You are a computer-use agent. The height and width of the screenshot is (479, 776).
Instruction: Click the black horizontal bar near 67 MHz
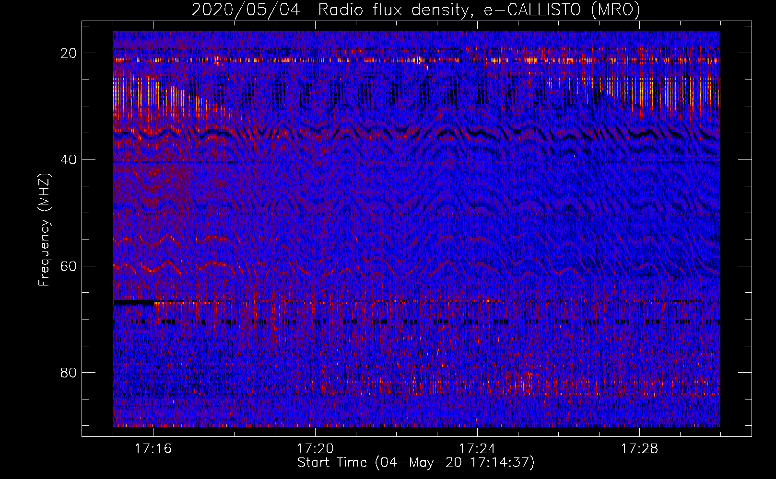click(x=134, y=302)
